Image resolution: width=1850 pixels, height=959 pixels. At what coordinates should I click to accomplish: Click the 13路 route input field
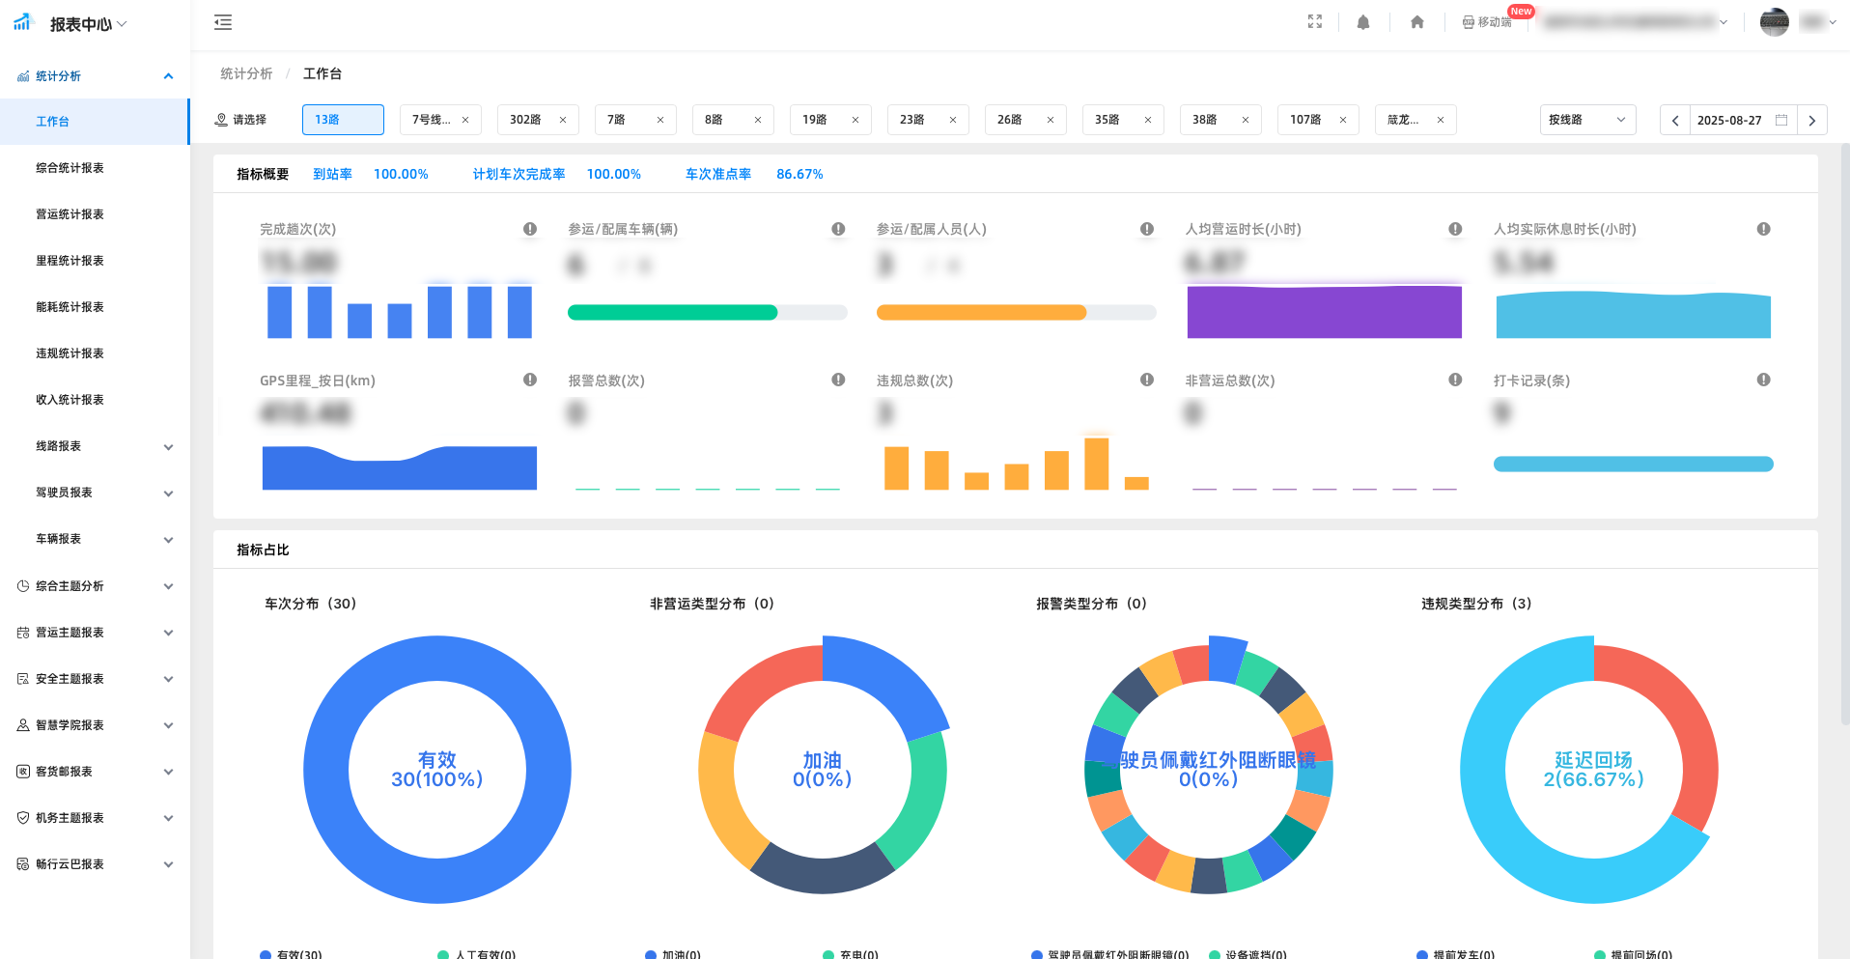pyautogui.click(x=343, y=120)
